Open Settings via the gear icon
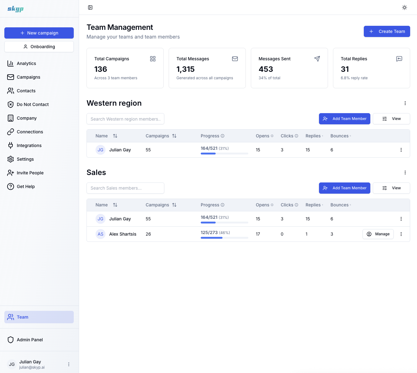 pyautogui.click(x=10, y=159)
